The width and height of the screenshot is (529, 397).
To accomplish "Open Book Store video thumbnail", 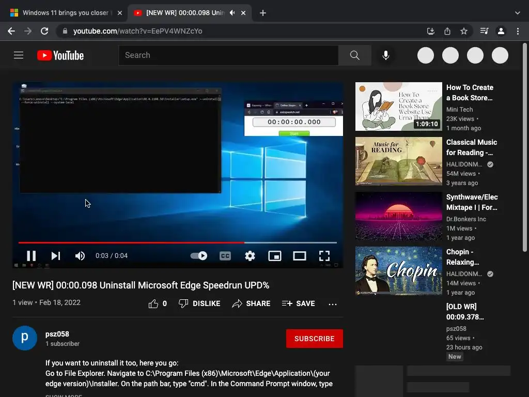I will [398, 106].
